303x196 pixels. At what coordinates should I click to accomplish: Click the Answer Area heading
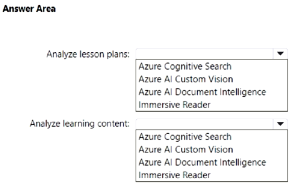tap(29, 9)
